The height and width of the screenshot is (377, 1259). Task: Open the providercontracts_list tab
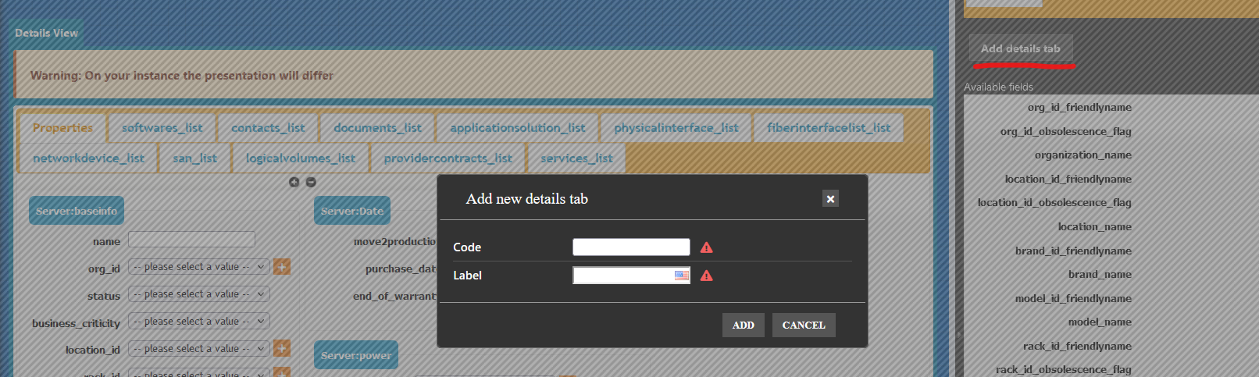pyautogui.click(x=448, y=158)
